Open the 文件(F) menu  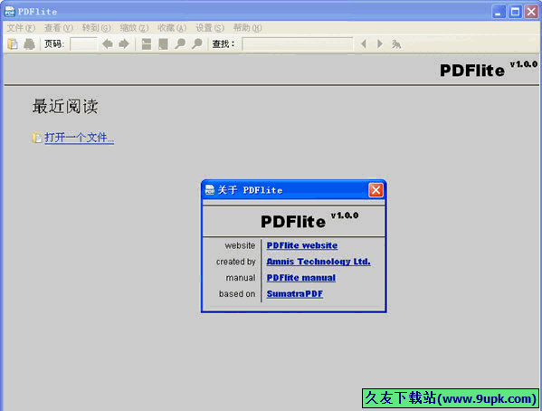pos(22,28)
